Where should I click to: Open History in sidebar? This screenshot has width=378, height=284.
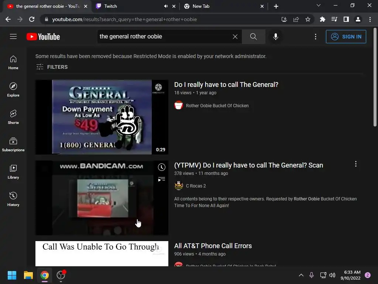coord(13,199)
